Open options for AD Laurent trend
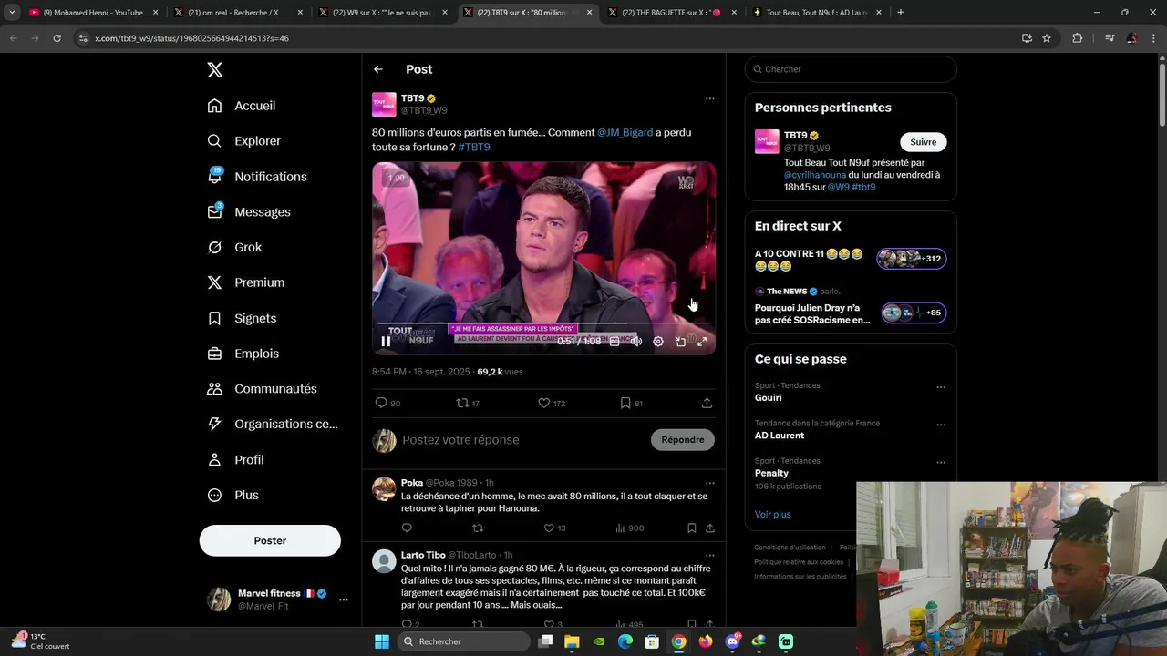1167x656 pixels. 941,425
